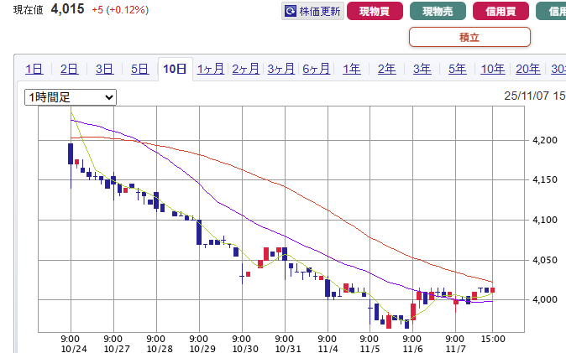The width and height of the screenshot is (566, 353).
Task: Select the 20年 period tab
Action: (x=527, y=69)
